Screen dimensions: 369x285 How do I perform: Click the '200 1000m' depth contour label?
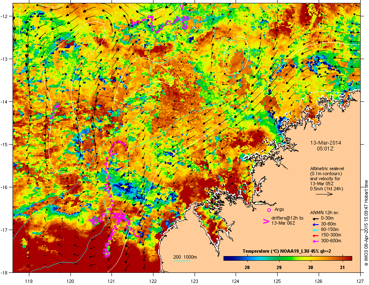(x=185, y=257)
